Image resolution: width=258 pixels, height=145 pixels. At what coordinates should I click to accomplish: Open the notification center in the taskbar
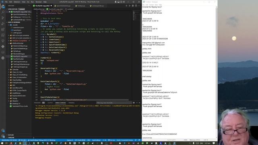(214, 143)
